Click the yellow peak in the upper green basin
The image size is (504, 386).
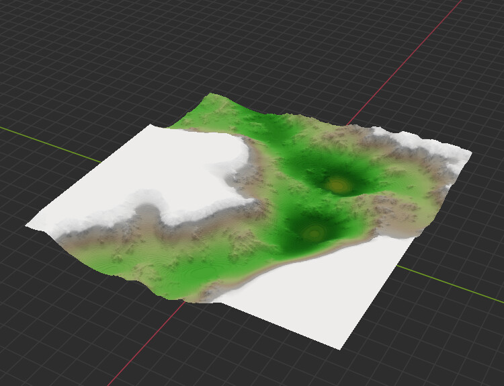tap(337, 184)
